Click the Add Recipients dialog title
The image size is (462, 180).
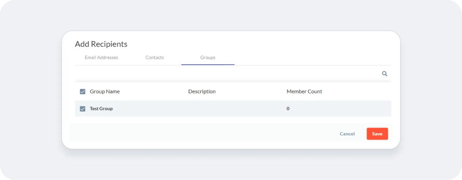(x=101, y=44)
